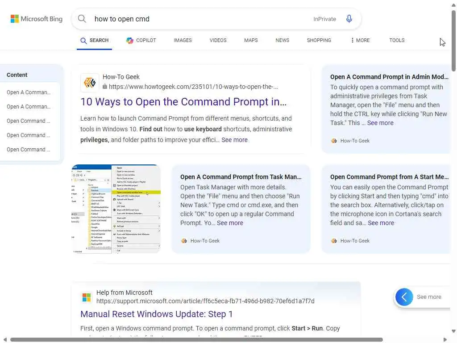Open the News tab
The width and height of the screenshot is (457, 343).
pyautogui.click(x=283, y=40)
